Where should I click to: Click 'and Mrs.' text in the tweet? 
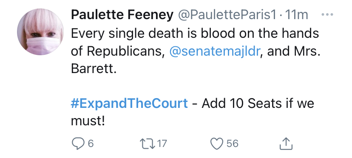(294, 51)
